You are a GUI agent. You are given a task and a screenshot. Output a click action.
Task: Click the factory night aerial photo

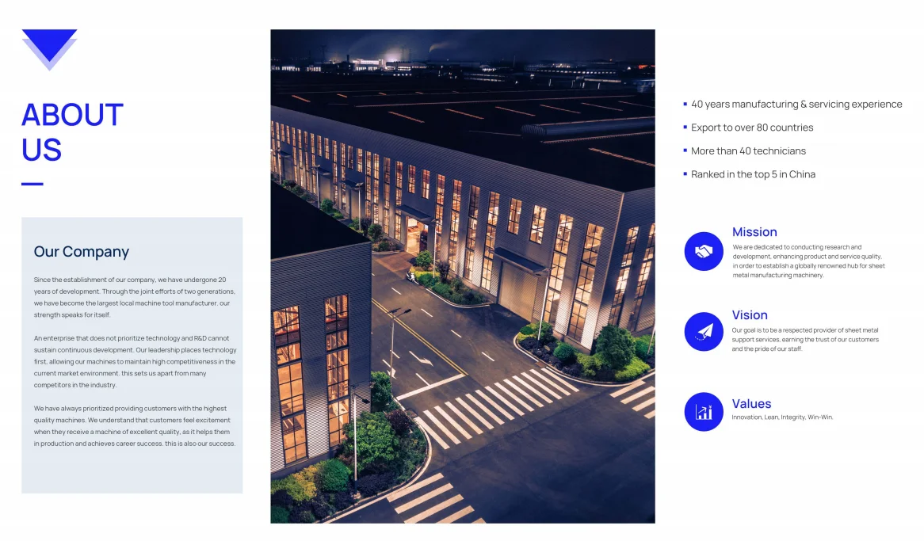pyautogui.click(x=463, y=276)
